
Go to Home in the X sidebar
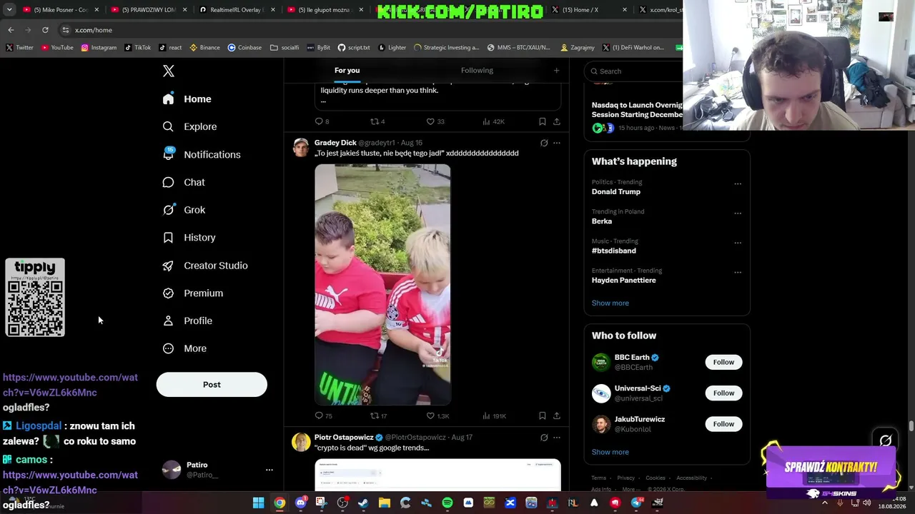pyautogui.click(x=187, y=99)
